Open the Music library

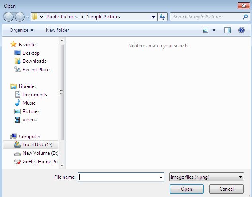click(x=29, y=103)
